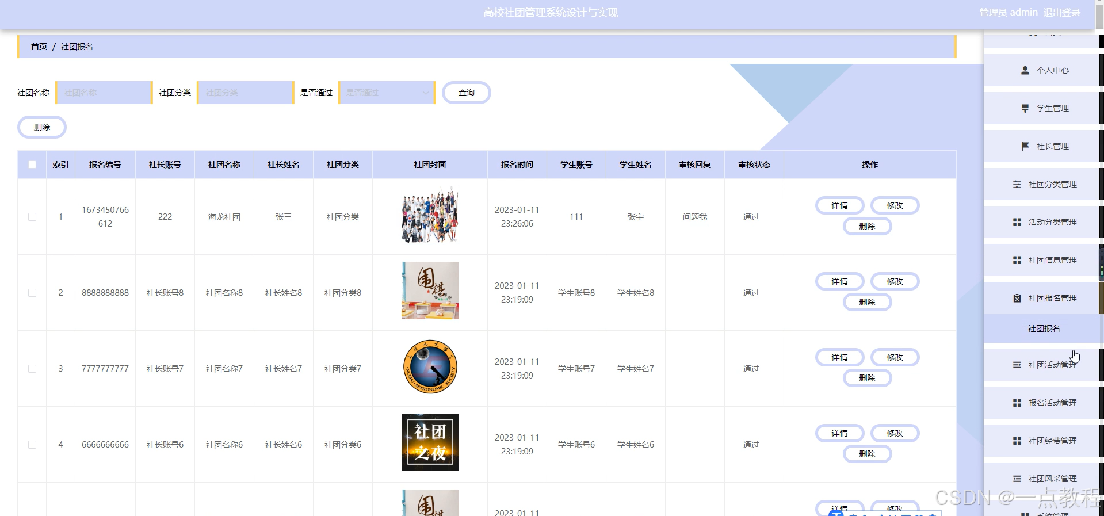Click 删除 for the 社团名称8 row
Screen dimensions: 1104x516
pyautogui.click(x=867, y=302)
